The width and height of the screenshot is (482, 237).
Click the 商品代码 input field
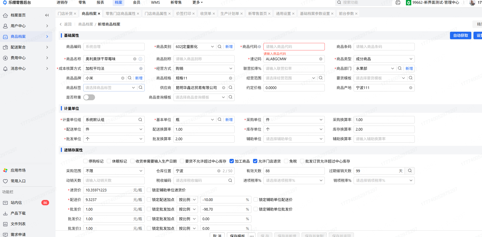tap(294, 47)
